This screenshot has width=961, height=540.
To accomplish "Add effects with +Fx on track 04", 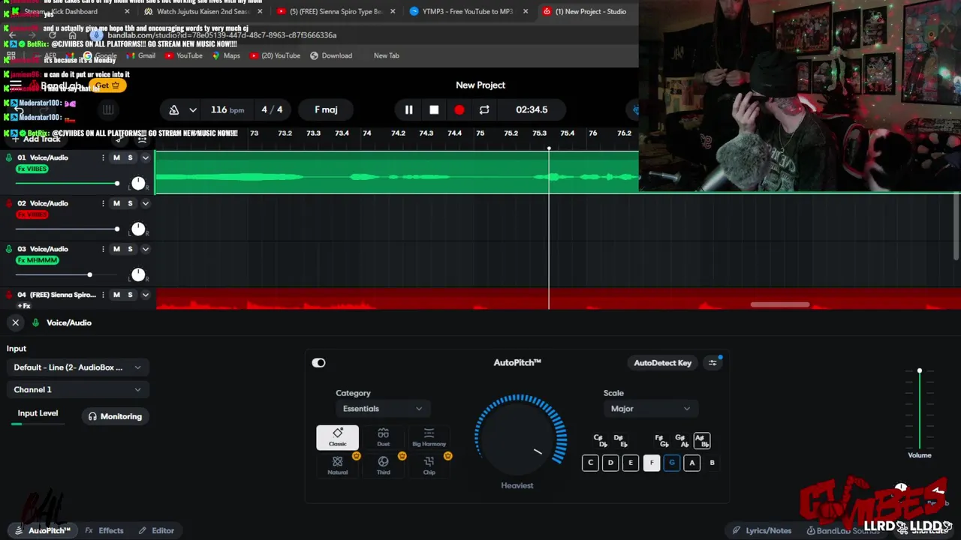I will pos(24,306).
